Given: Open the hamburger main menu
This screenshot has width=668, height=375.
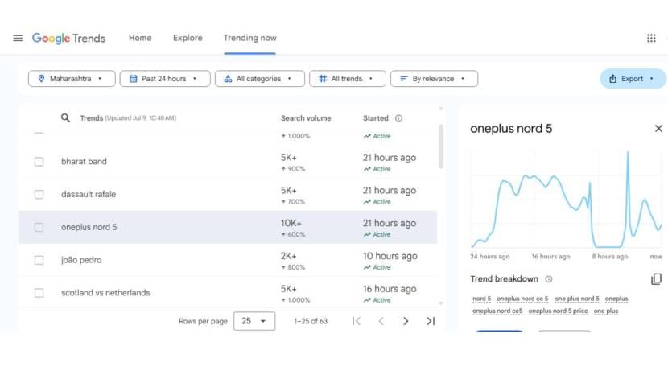Looking at the screenshot, I should 18,38.
